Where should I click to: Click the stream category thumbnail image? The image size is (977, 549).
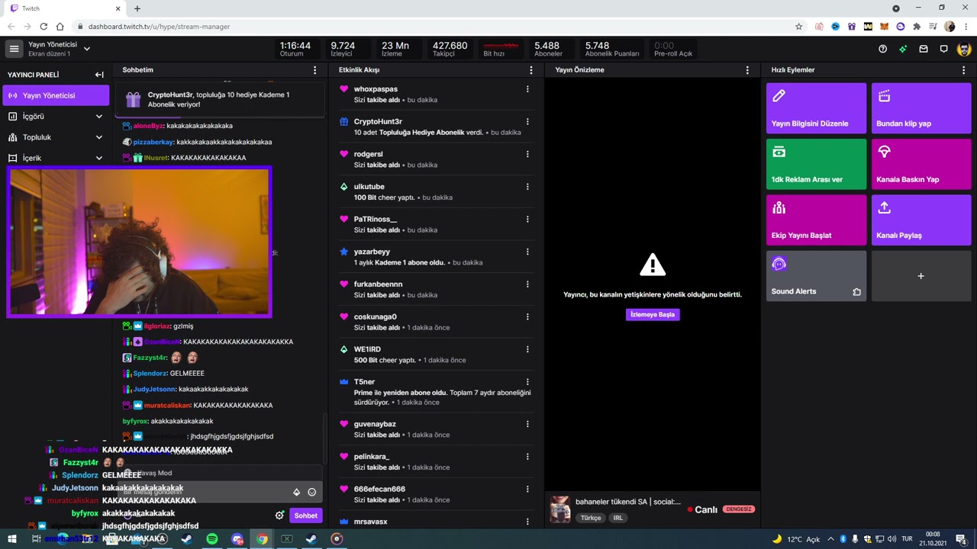[560, 509]
